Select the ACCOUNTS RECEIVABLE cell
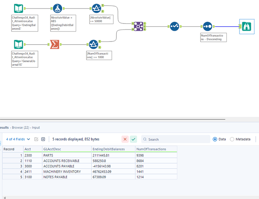Image resolution: width=259 pixels, height=199 pixels. click(62, 160)
